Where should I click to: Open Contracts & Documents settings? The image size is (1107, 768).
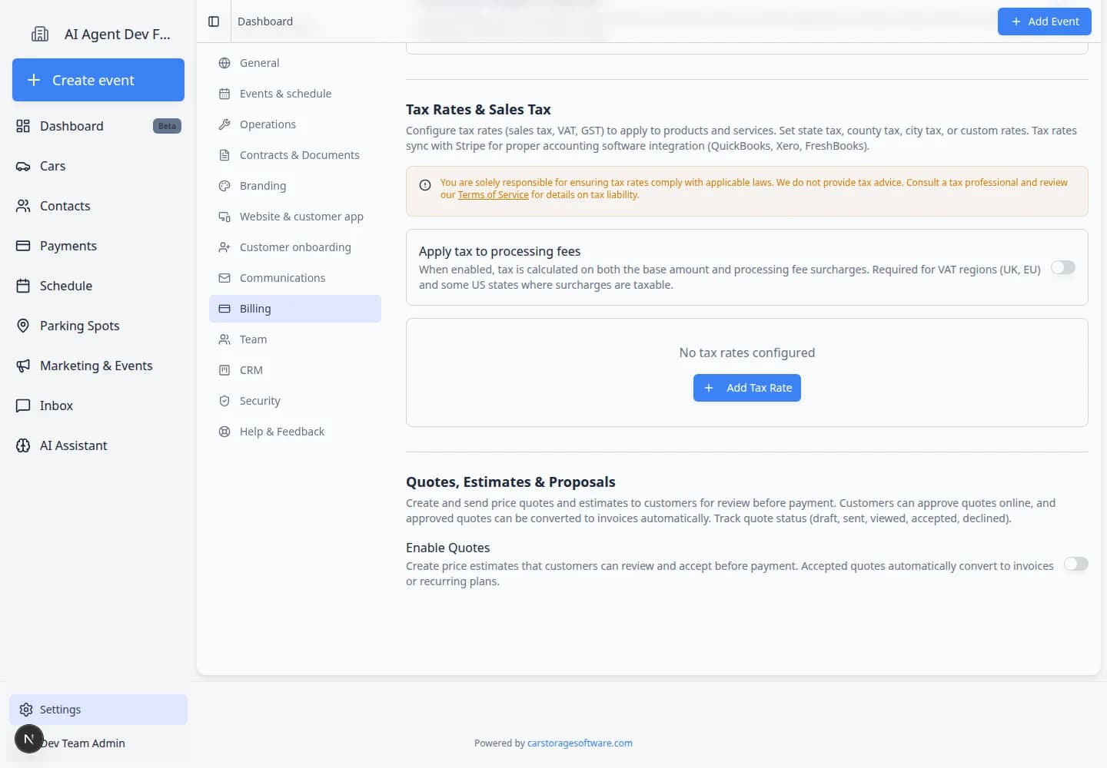click(295, 155)
